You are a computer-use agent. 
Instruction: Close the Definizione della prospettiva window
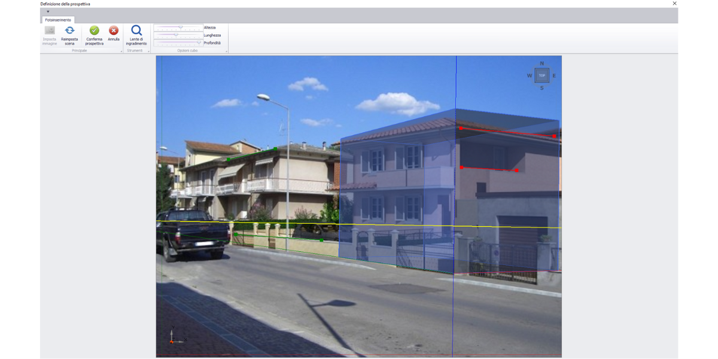point(674,4)
